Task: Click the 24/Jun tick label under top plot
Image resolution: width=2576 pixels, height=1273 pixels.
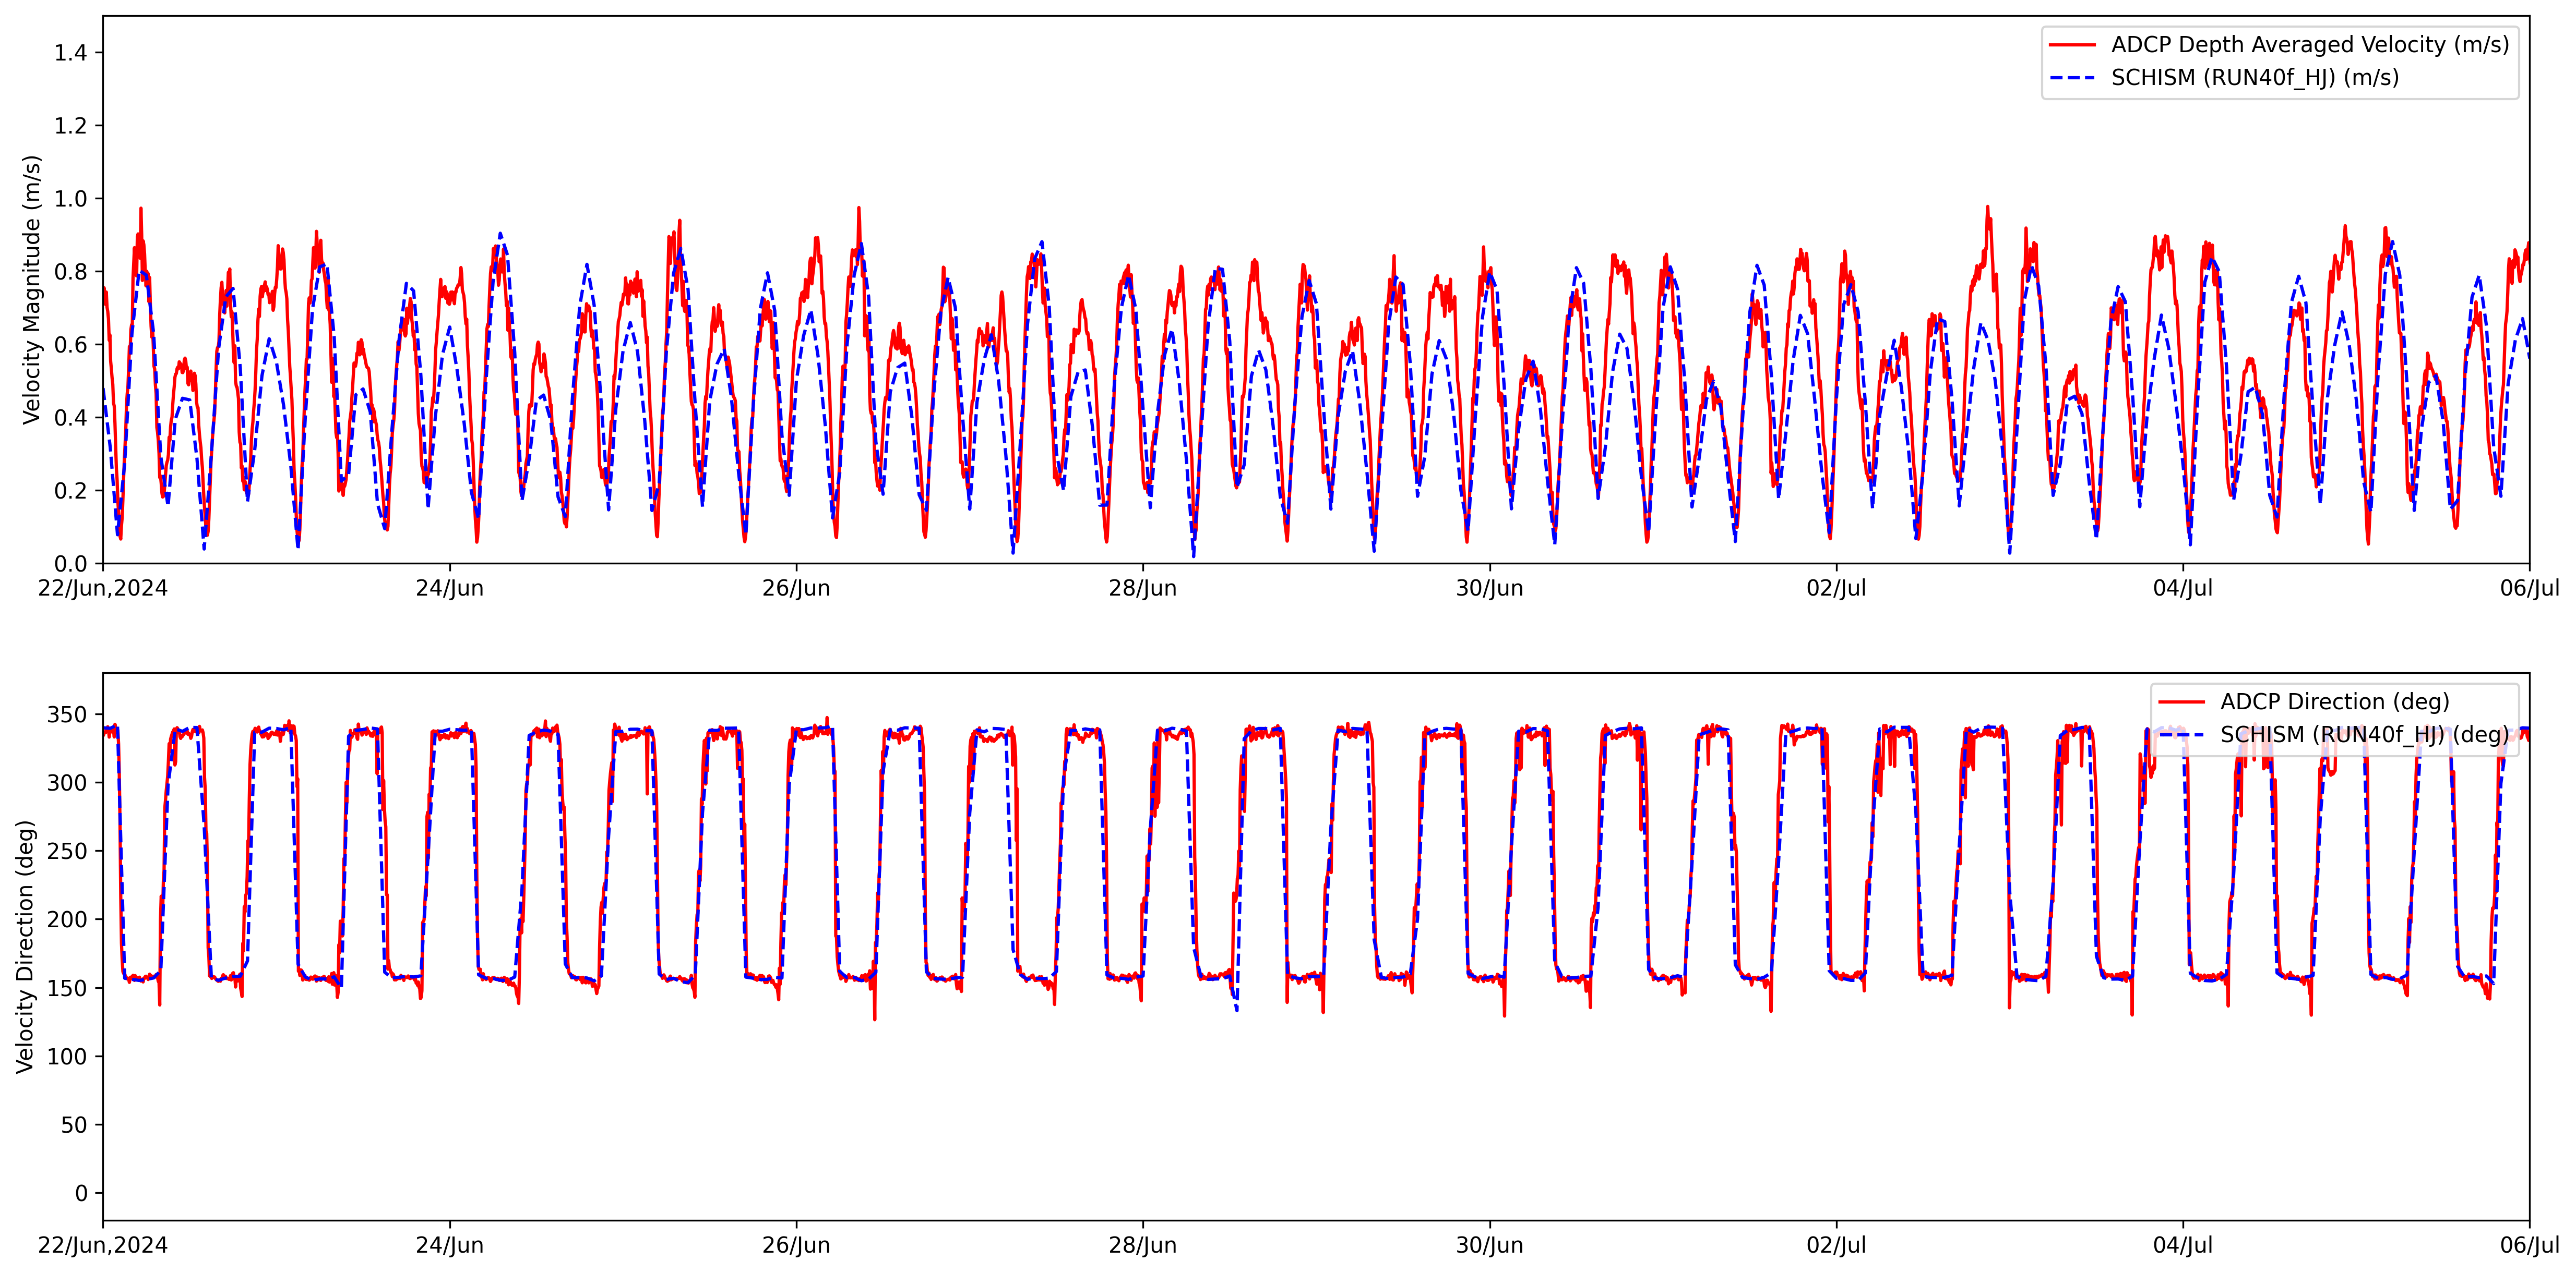Action: 449,589
